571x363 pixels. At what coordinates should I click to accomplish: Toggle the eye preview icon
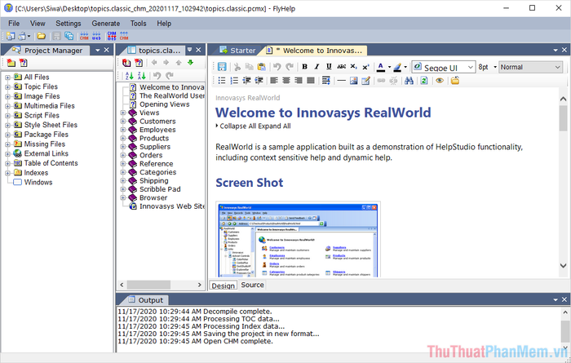[439, 80]
